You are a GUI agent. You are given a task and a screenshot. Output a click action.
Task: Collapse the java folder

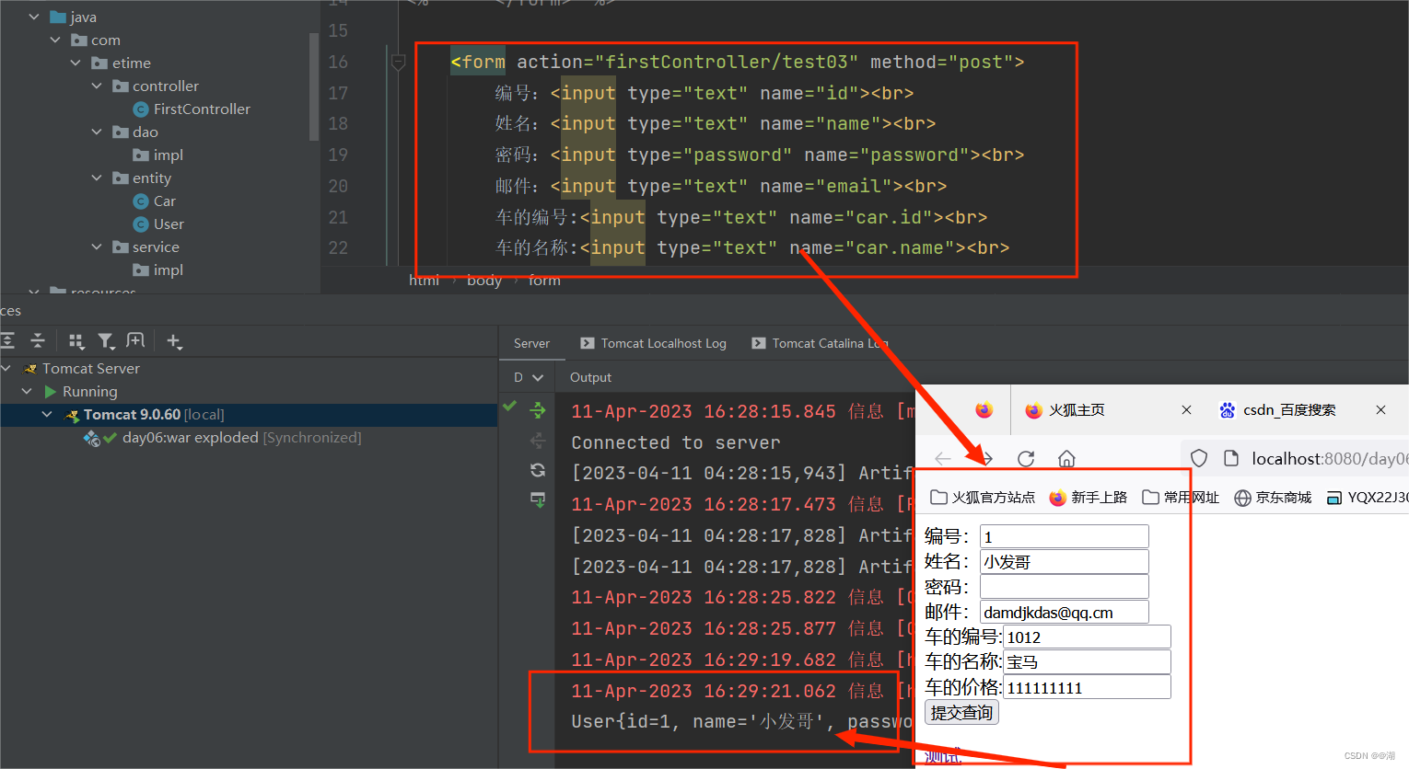click(x=34, y=17)
